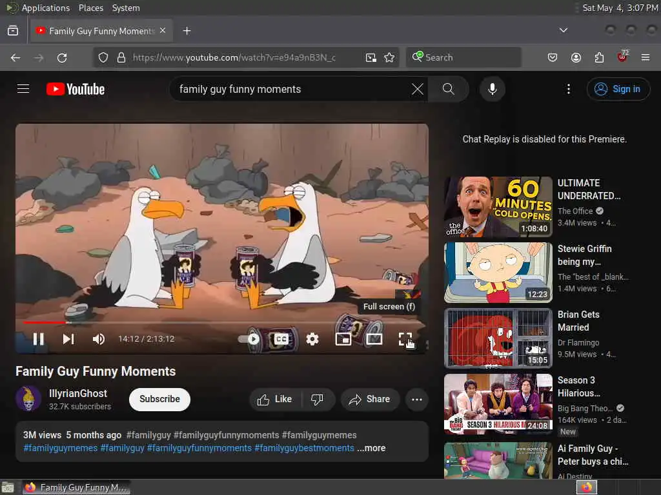Close the Family Guy tab

pyautogui.click(x=163, y=31)
